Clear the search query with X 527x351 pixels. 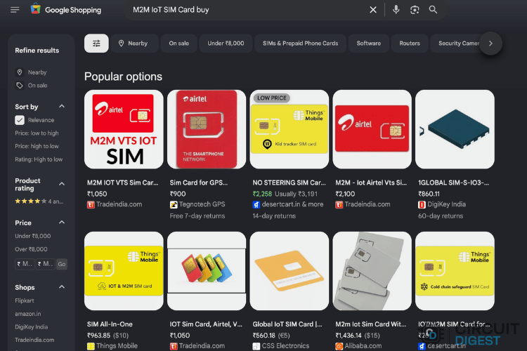point(373,10)
